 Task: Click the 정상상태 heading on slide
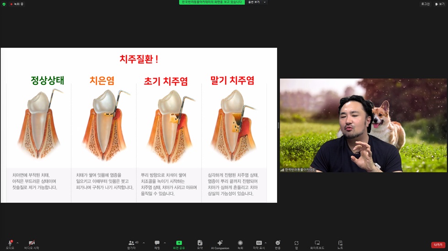coord(48,80)
